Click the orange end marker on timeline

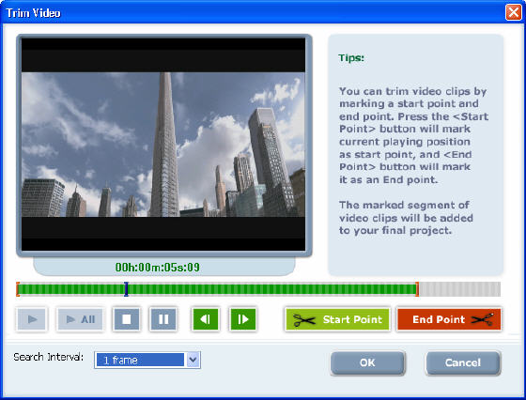click(417, 289)
